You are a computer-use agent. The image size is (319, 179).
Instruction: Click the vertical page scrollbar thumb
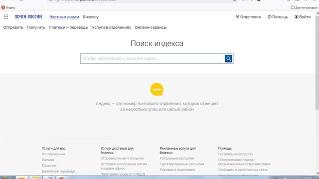(x=317, y=63)
